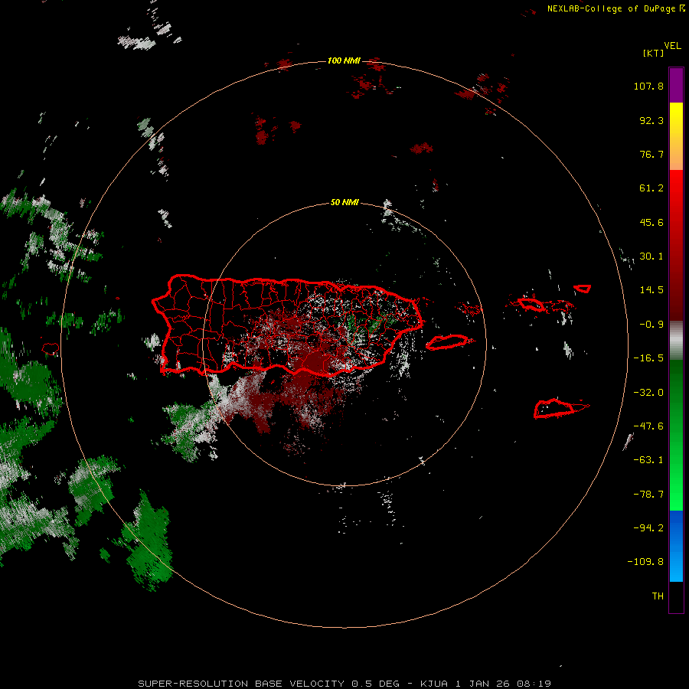Click the Super-Resolution Base Velocity caption text
Viewport: 689px width, 689px height.
pyautogui.click(x=344, y=684)
